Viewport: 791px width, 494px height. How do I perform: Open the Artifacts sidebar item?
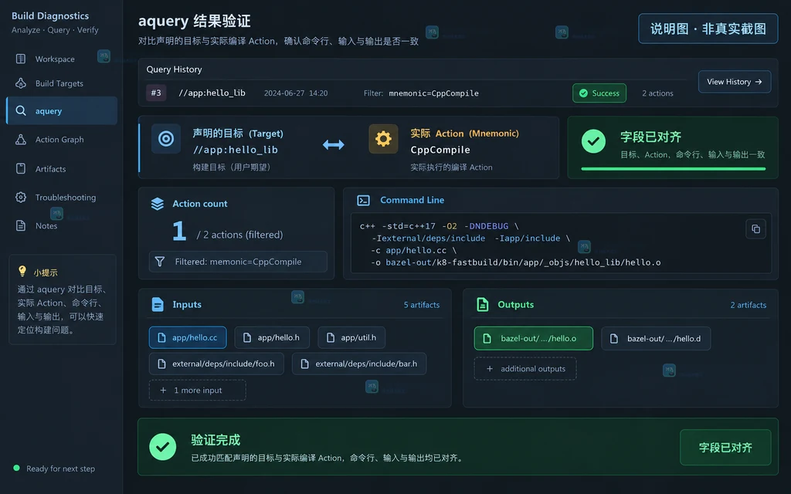pos(62,169)
